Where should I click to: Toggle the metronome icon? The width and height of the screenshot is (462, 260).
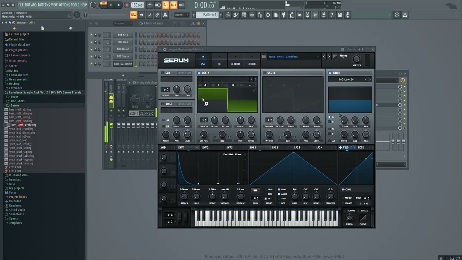pyautogui.click(x=149, y=5)
